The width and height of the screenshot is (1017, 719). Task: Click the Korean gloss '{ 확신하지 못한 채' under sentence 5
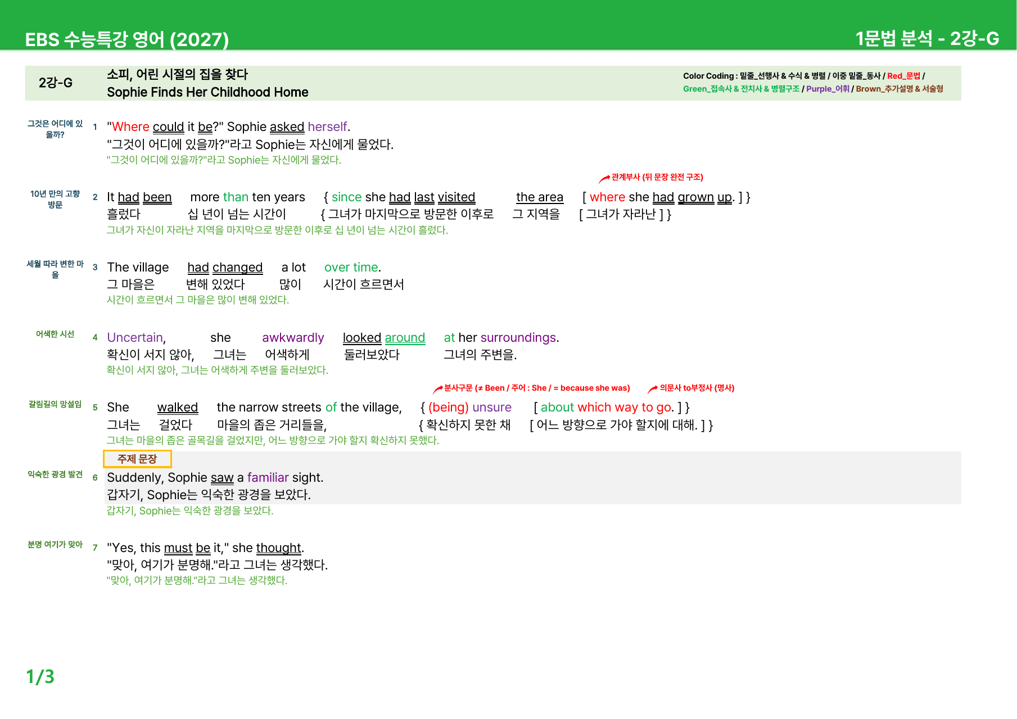tap(465, 424)
